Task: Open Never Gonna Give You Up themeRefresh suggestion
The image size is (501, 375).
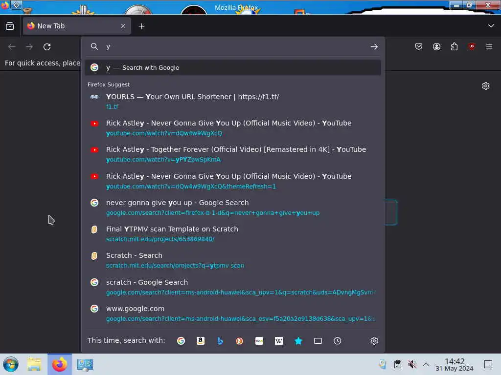Action: pos(232,181)
